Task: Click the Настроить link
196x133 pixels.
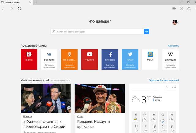Action: pyautogui.click(x=173, y=46)
